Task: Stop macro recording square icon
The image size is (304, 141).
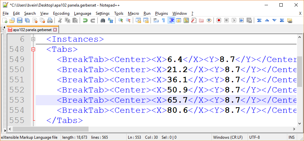Action: tap(227, 20)
